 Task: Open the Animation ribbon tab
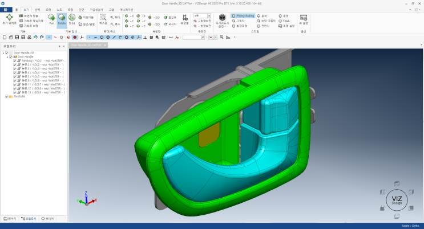(x=127, y=10)
